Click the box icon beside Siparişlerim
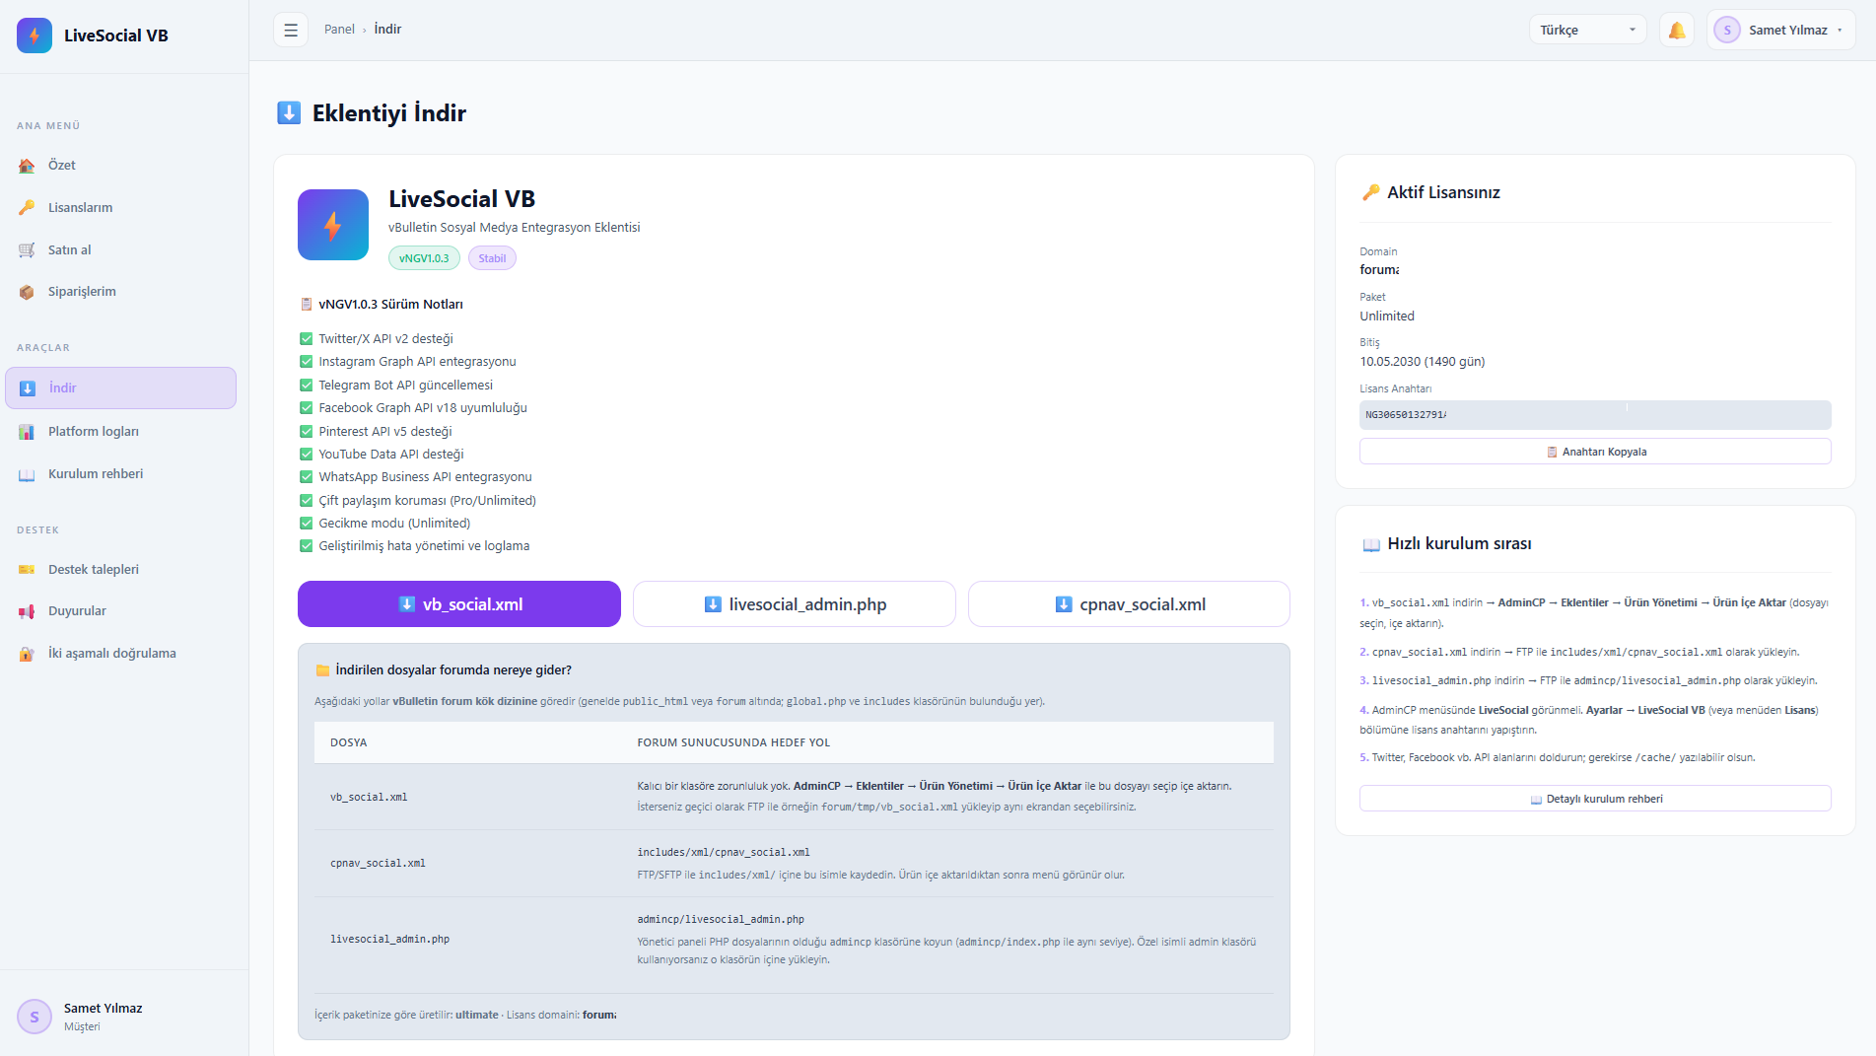 click(x=27, y=292)
